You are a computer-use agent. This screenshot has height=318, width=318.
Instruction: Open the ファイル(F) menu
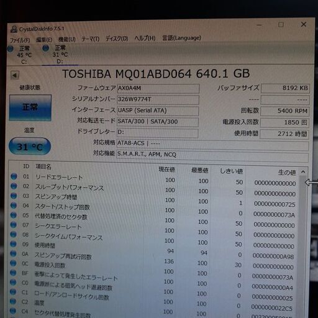(x=20, y=40)
